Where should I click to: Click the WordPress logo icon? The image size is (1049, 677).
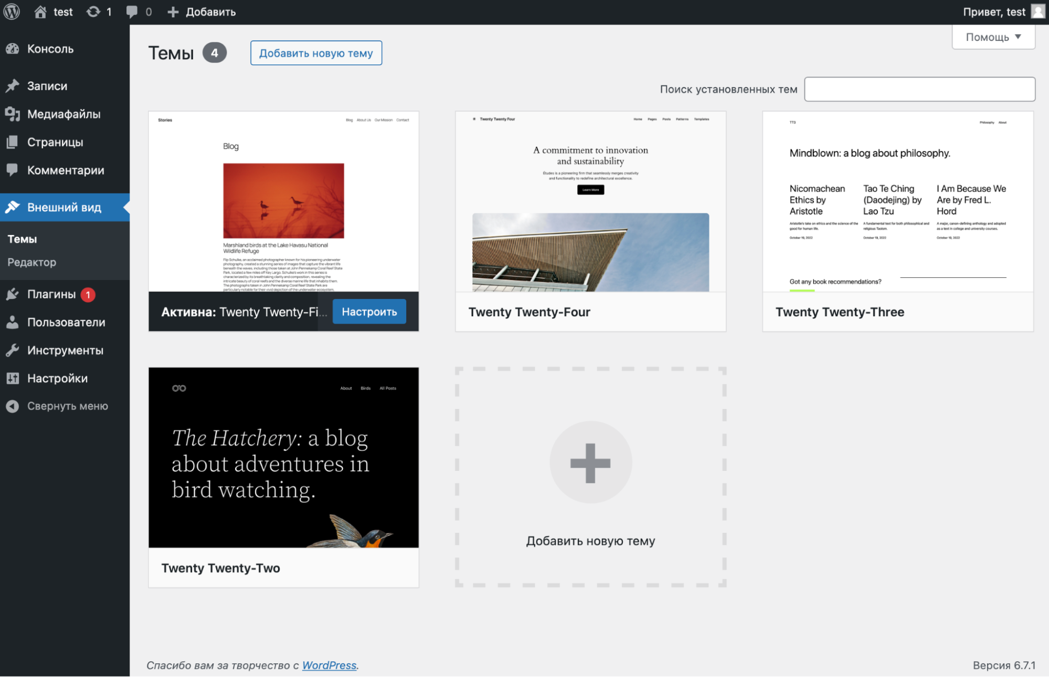pos(12,12)
